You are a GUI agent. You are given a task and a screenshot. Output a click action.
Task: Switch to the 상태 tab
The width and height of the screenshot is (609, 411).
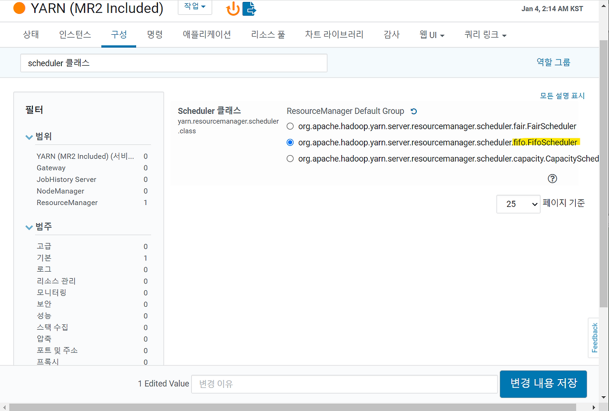tap(31, 35)
